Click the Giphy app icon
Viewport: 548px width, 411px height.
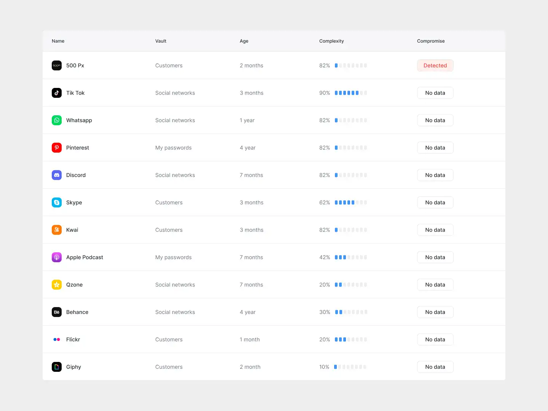(57, 367)
